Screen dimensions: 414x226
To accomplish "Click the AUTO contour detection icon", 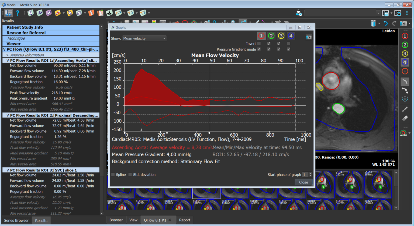I will click(403, 133).
